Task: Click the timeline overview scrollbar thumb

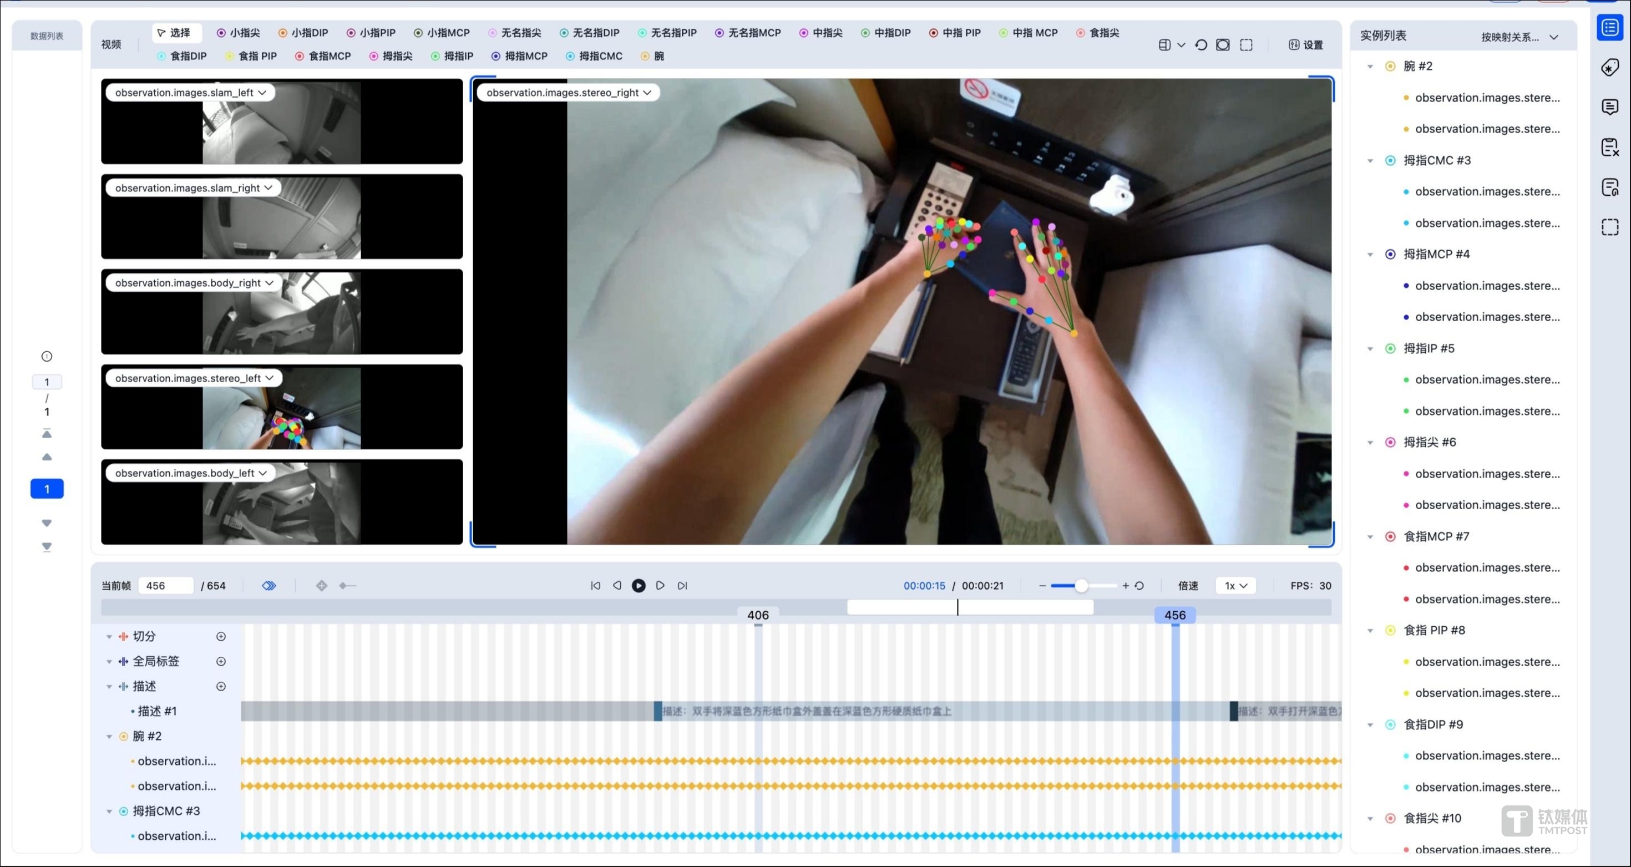Action: (x=970, y=607)
